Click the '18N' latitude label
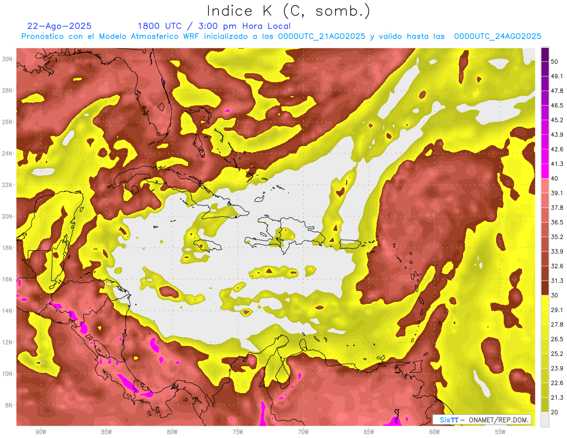This screenshot has height=438, width=567. [8, 248]
